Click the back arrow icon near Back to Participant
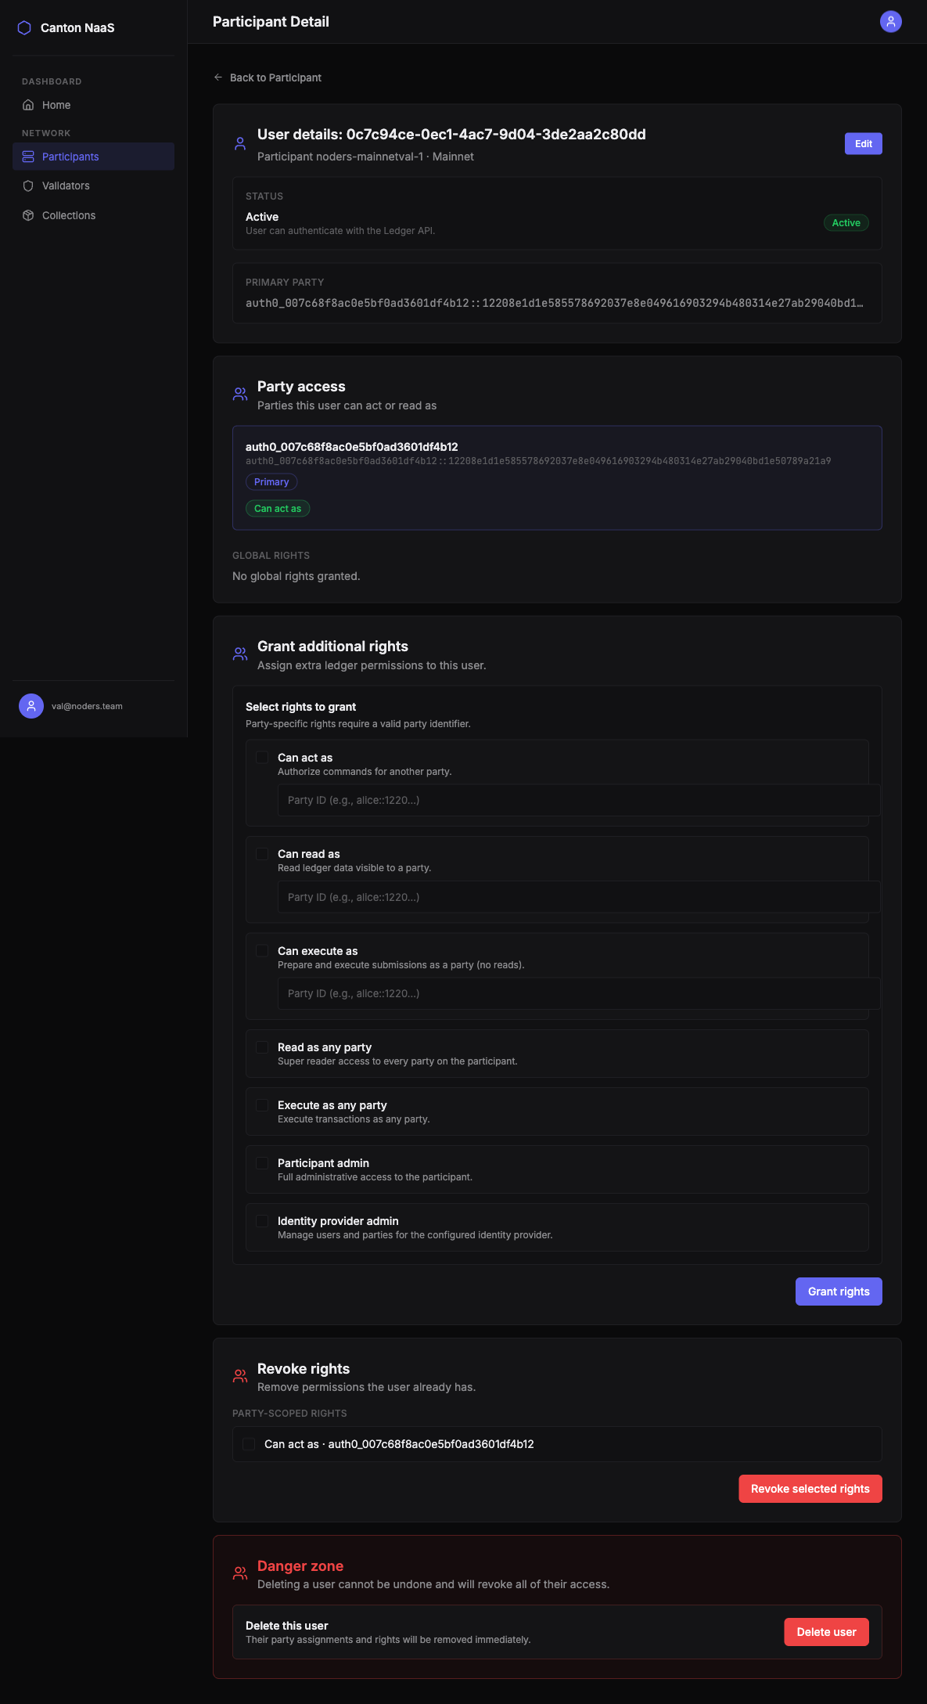The width and height of the screenshot is (927, 1704). point(218,77)
